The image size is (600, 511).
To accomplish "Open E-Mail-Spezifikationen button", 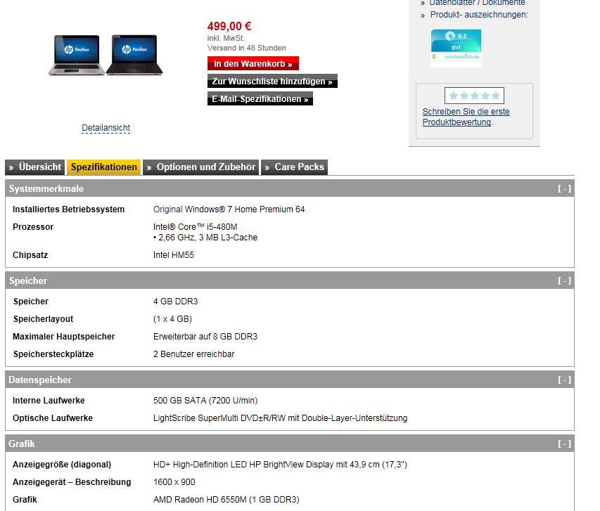I will (x=260, y=98).
